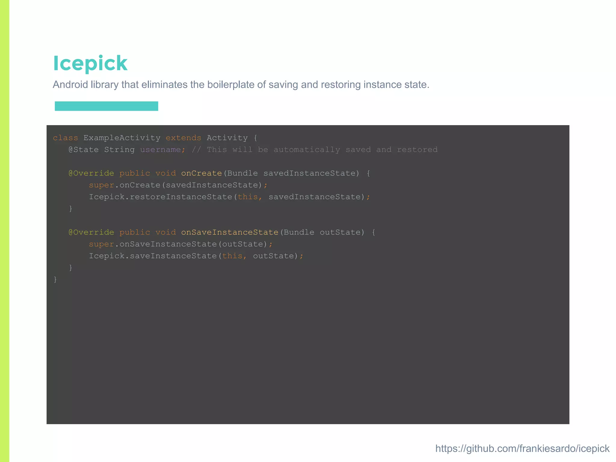The image size is (616, 462).
Task: Click the 'Icepick.restoreInstanceState' code line
Action: tap(229, 197)
